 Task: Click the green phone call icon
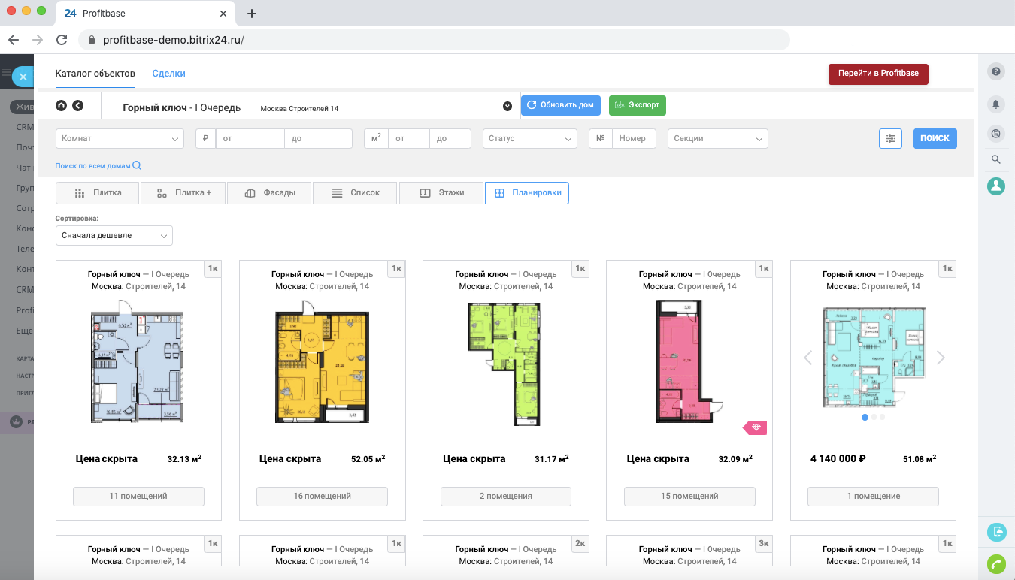(996, 563)
